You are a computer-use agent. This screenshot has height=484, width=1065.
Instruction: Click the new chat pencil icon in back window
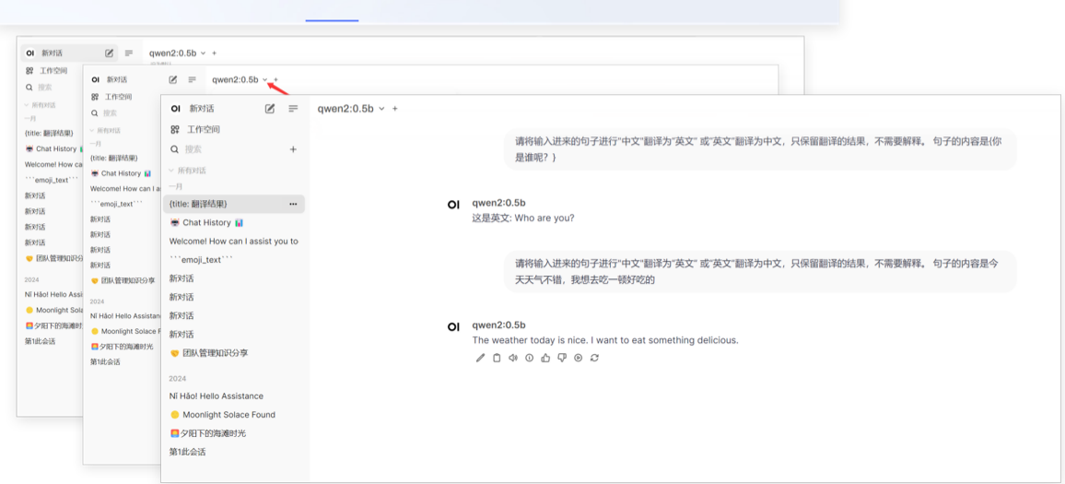point(110,53)
